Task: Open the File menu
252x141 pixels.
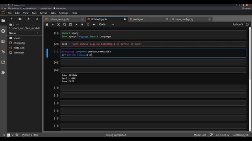Action: [x=10, y=13]
